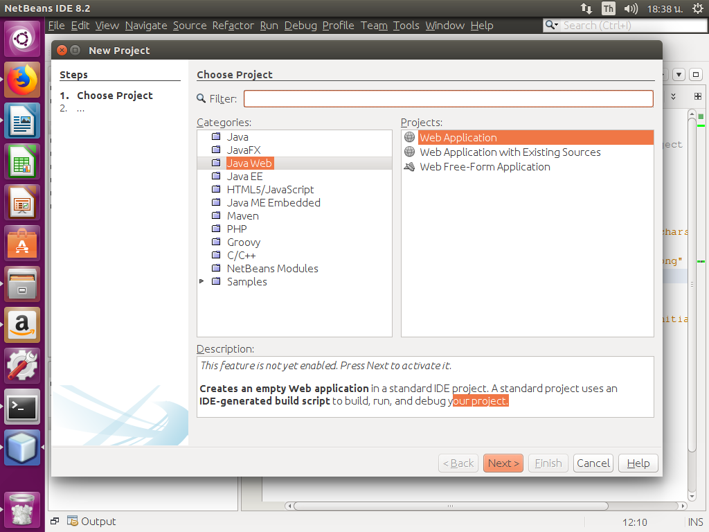Select the C/C++ category
Viewport: 709px width, 532px height.
[242, 255]
